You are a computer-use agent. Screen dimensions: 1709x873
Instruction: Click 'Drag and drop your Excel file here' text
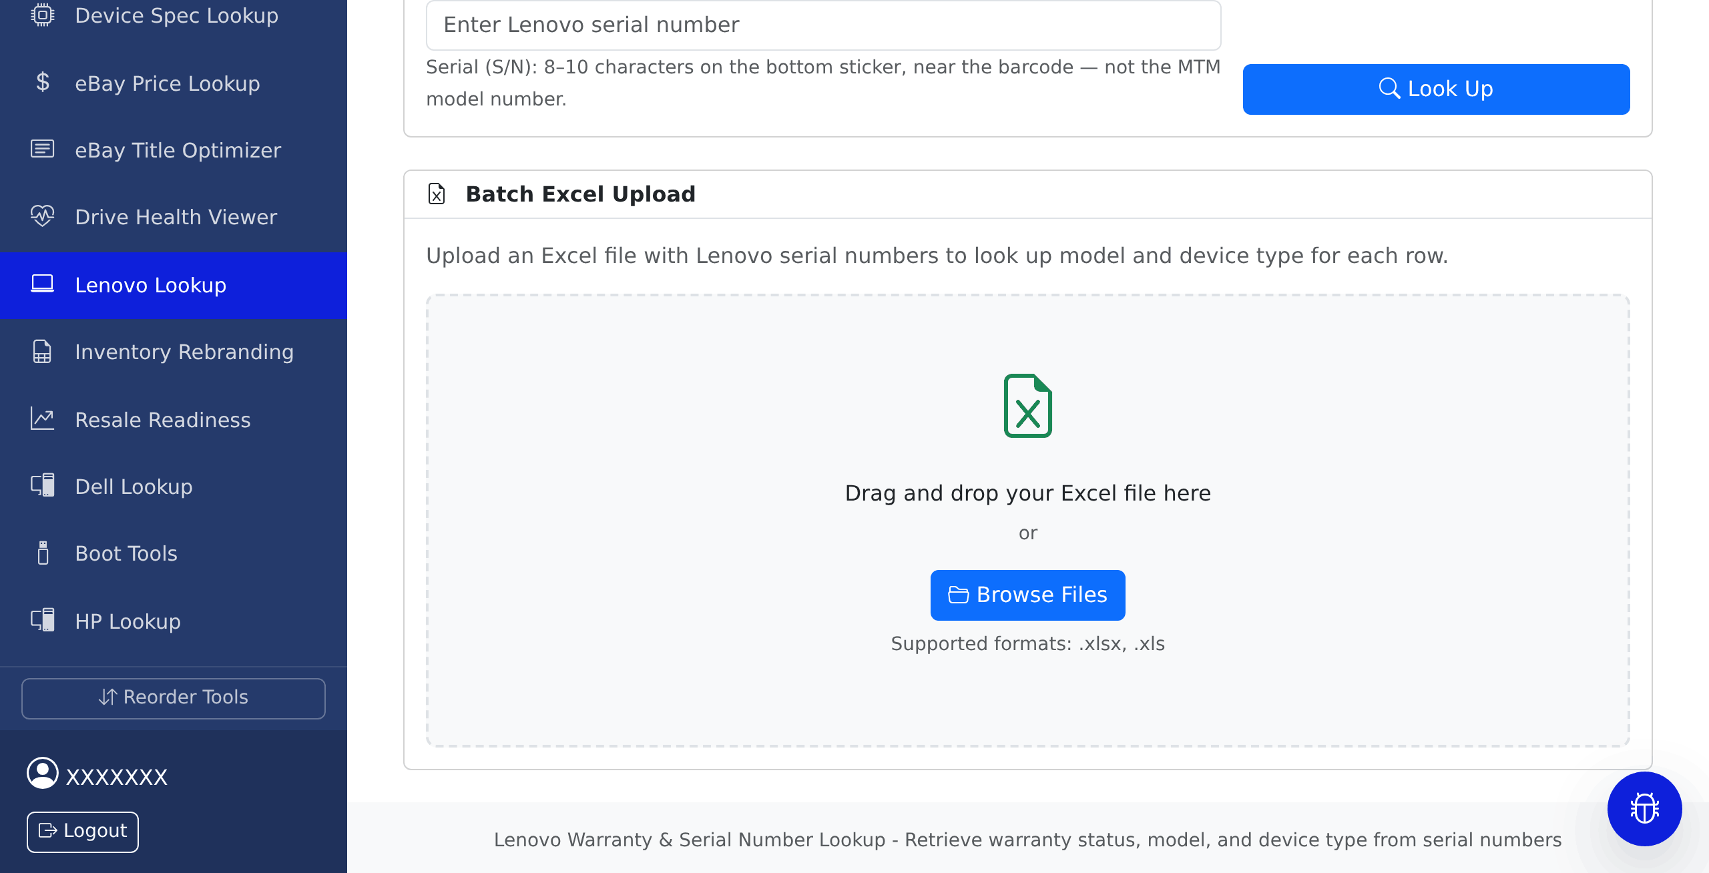tap(1028, 493)
